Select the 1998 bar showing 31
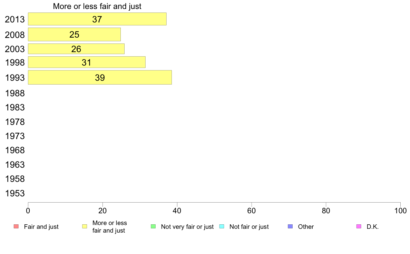This screenshot has height=254, width=410. [87, 62]
